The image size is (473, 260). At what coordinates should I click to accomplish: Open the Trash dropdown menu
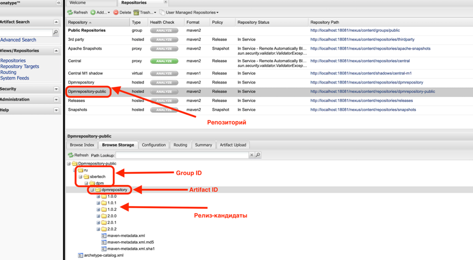tap(145, 12)
